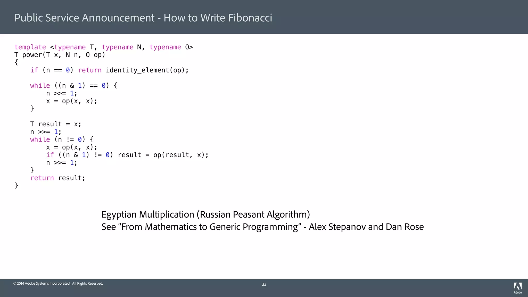The height and width of the screenshot is (297, 528).
Task: Click the first 'x = op(x, x);' line
Action: (x=72, y=101)
